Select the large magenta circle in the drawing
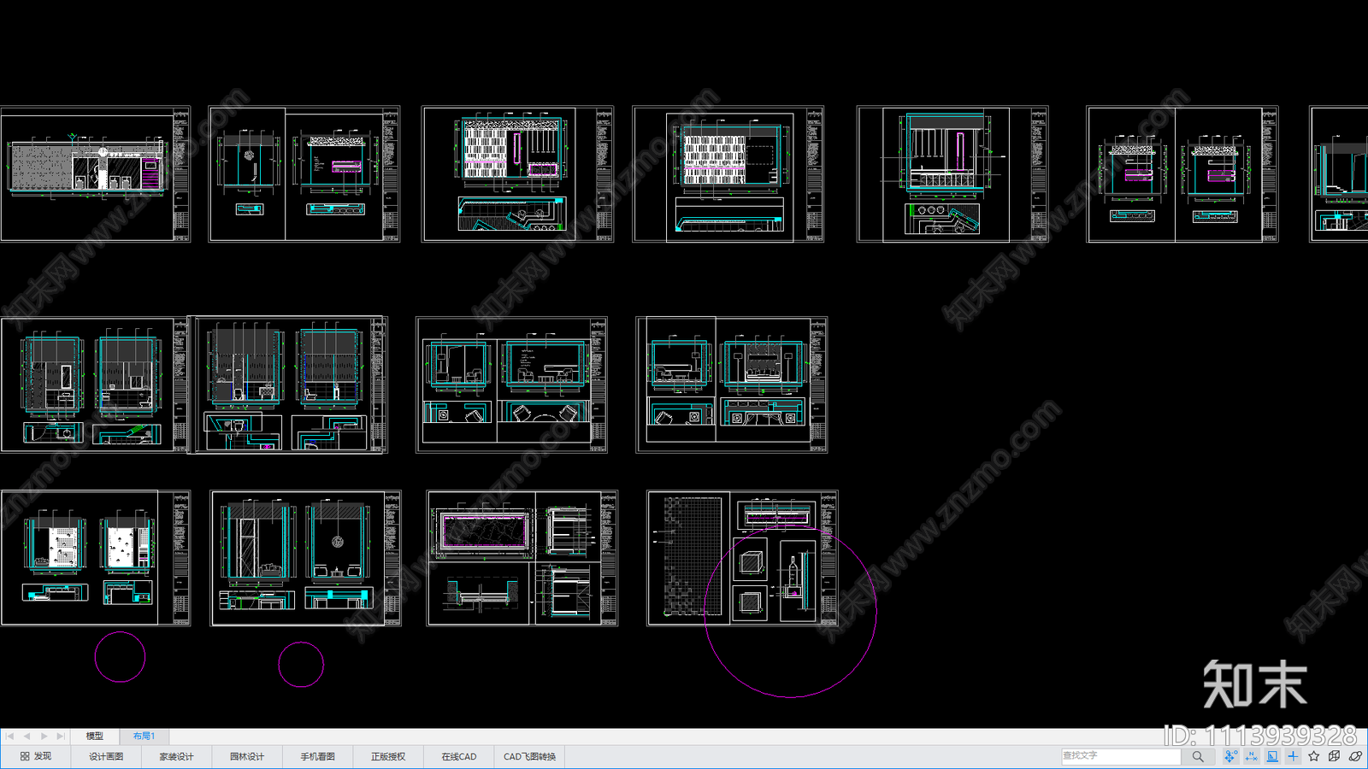This screenshot has height=769, width=1368. coord(790,612)
